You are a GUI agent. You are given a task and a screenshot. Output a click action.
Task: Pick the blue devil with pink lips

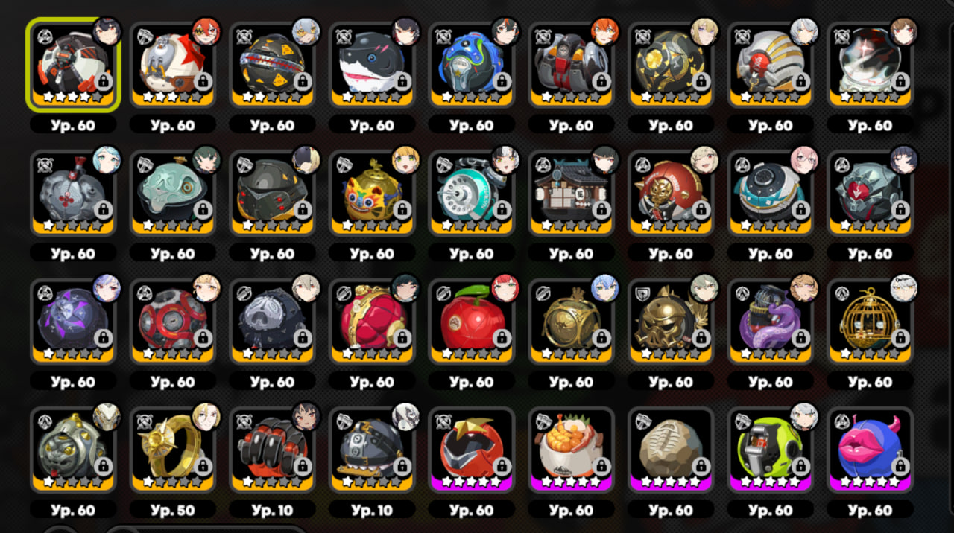pyautogui.click(x=870, y=450)
